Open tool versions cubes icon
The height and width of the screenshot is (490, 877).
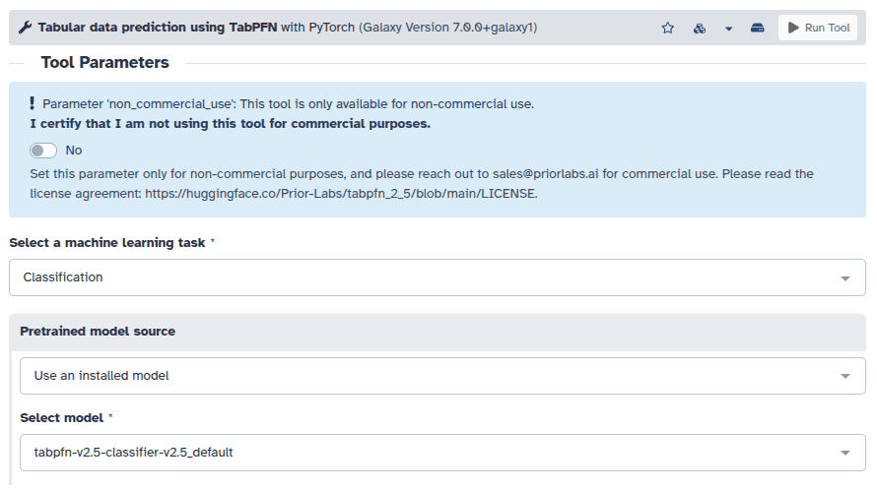(700, 28)
